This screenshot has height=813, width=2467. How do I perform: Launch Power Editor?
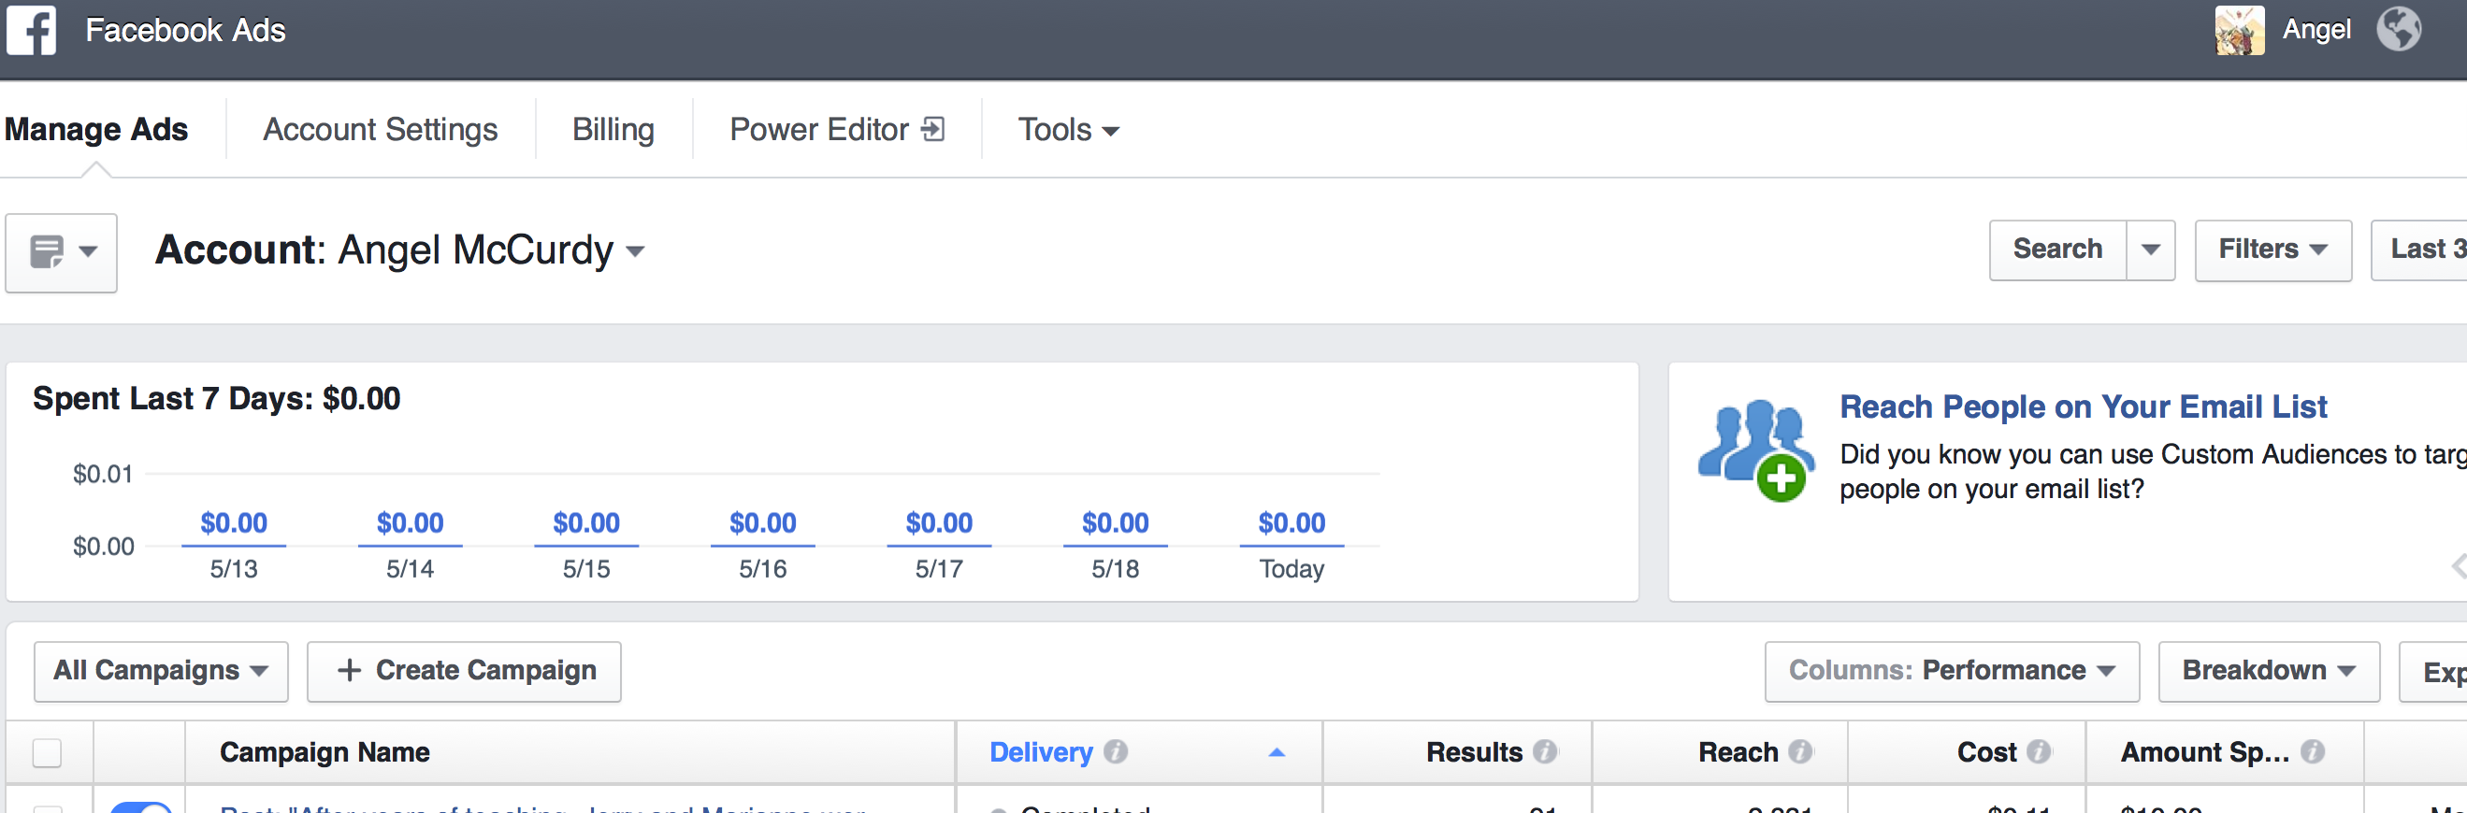pos(837,130)
